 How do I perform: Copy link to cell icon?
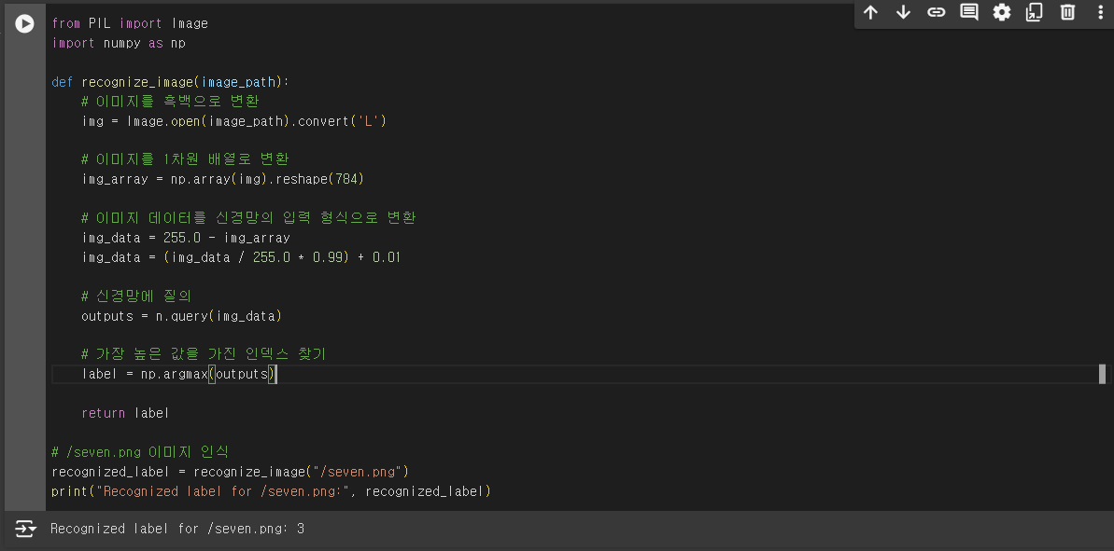click(x=937, y=12)
